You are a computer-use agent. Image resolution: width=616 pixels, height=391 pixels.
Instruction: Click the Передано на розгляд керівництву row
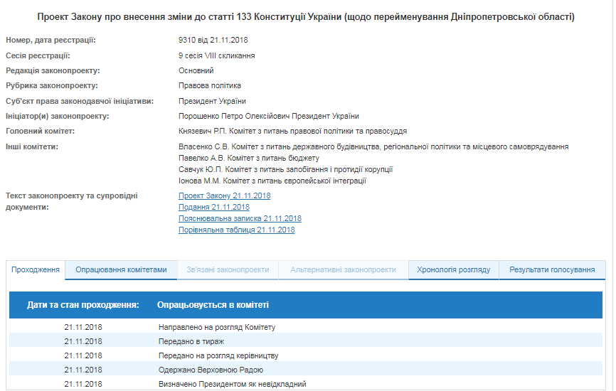pyautogui.click(x=218, y=355)
